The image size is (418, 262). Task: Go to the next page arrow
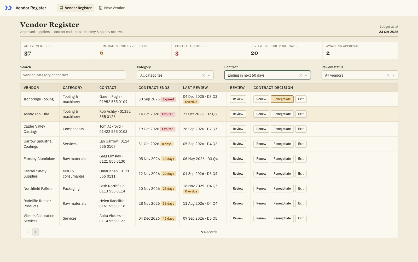44,232
